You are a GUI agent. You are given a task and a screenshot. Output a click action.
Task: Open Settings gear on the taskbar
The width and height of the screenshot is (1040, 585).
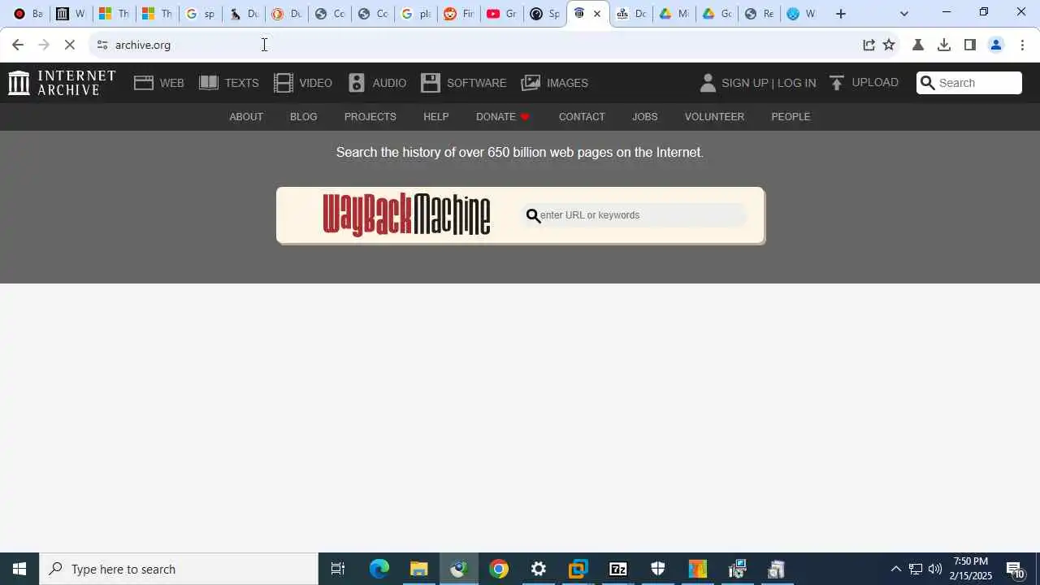click(x=539, y=569)
